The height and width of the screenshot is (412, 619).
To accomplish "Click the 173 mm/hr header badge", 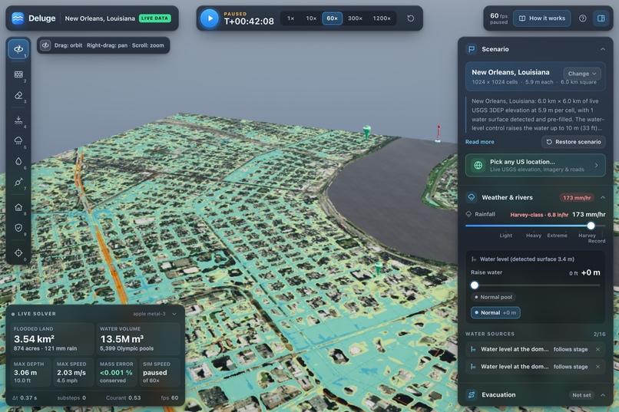I will [577, 197].
